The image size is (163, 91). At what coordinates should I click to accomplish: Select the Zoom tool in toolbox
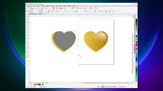pyautogui.click(x=27, y=22)
